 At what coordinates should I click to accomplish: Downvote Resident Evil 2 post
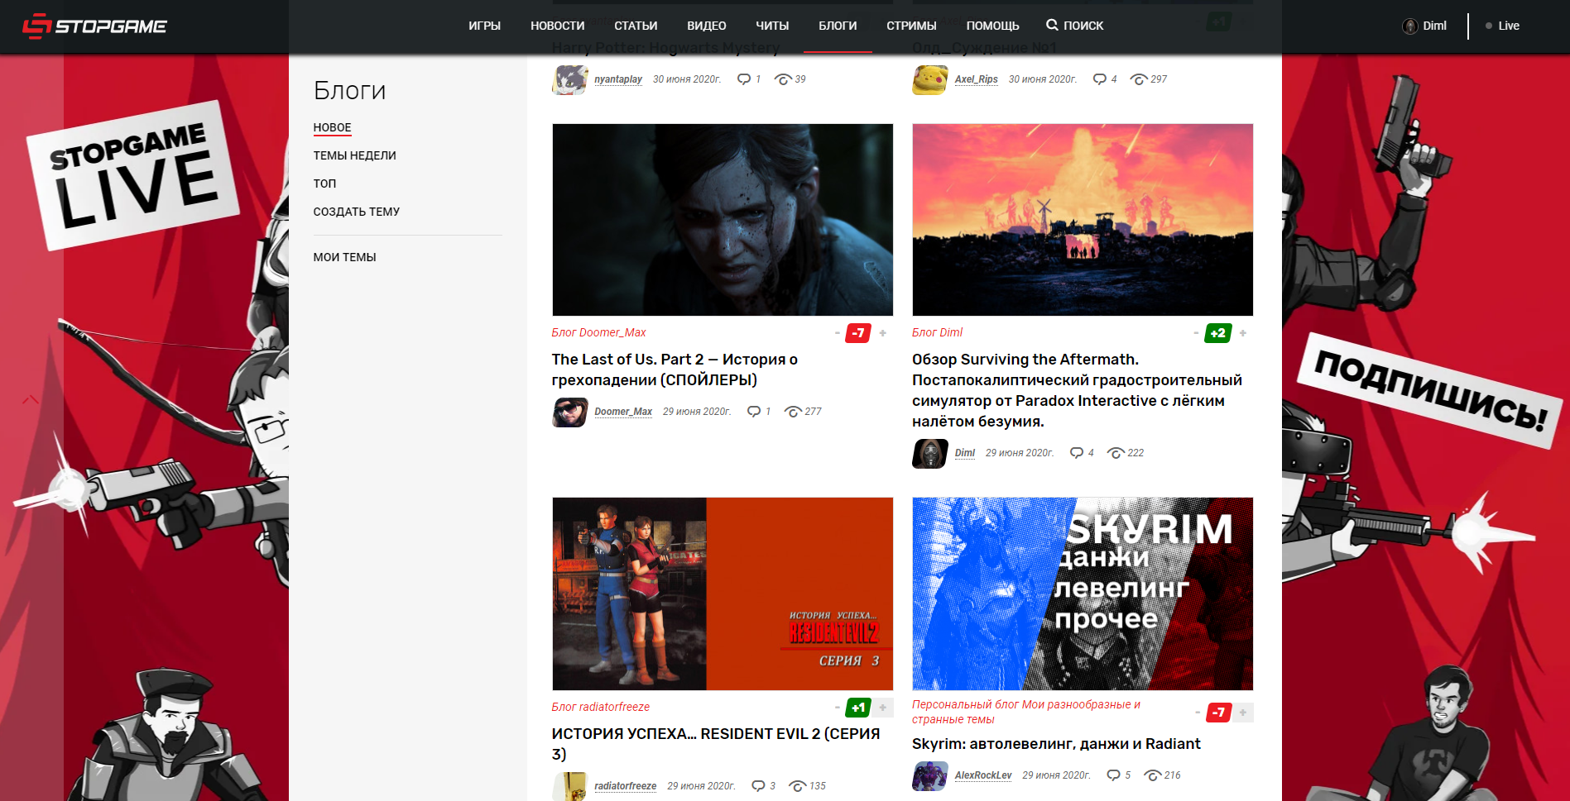tap(838, 708)
